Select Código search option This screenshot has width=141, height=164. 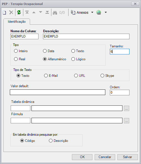(22, 140)
